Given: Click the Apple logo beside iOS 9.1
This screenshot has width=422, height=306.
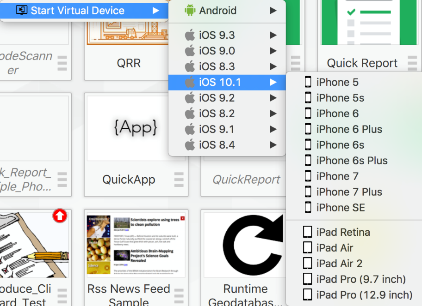Looking at the screenshot, I should pos(190,129).
